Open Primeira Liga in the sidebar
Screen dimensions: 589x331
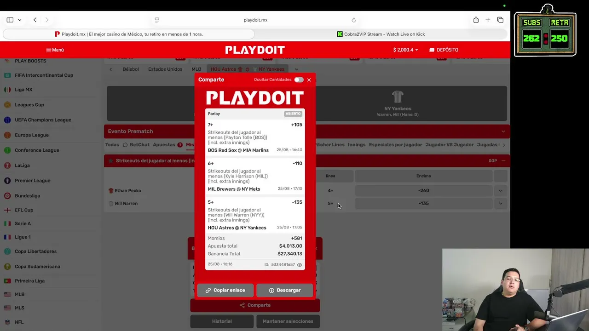(29, 281)
